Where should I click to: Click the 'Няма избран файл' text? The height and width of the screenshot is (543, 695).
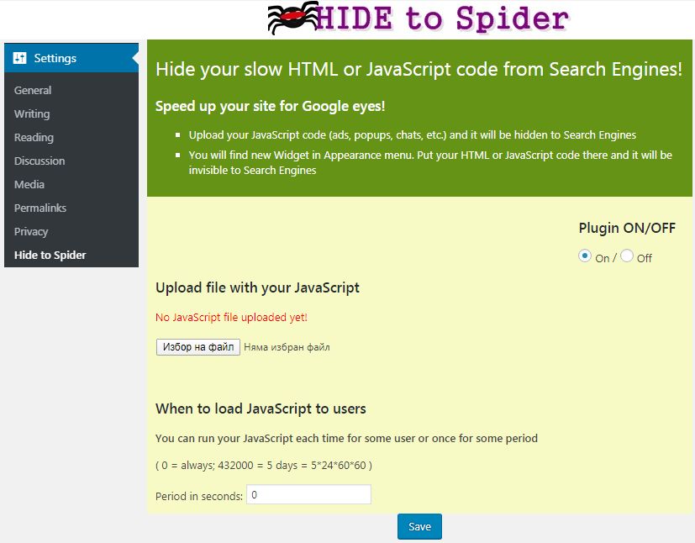pyautogui.click(x=287, y=347)
